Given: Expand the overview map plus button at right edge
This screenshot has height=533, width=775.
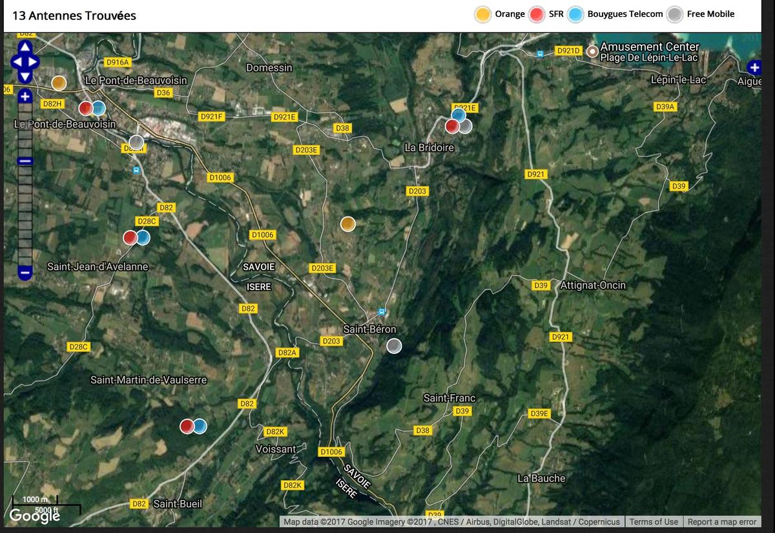Looking at the screenshot, I should [754, 67].
